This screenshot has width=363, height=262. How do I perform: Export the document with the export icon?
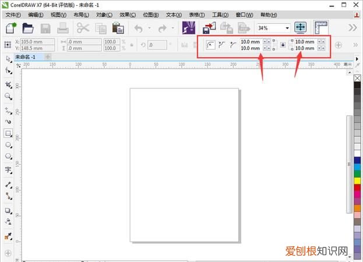[x=226, y=28]
